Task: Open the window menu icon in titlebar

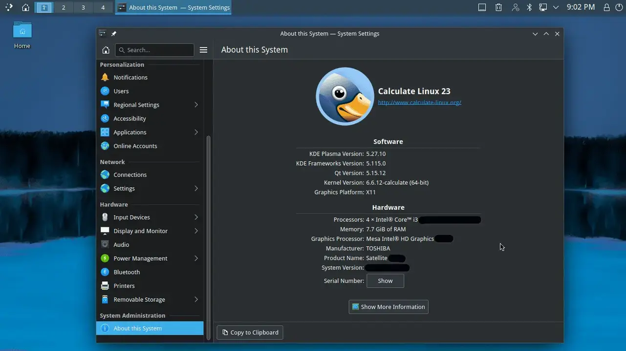Action: (102, 34)
